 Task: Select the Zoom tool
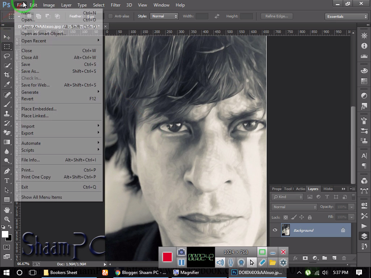pyautogui.click(x=7, y=219)
